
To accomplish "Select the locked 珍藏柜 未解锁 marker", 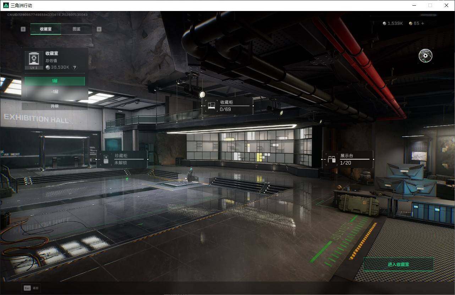I will pos(122,159).
